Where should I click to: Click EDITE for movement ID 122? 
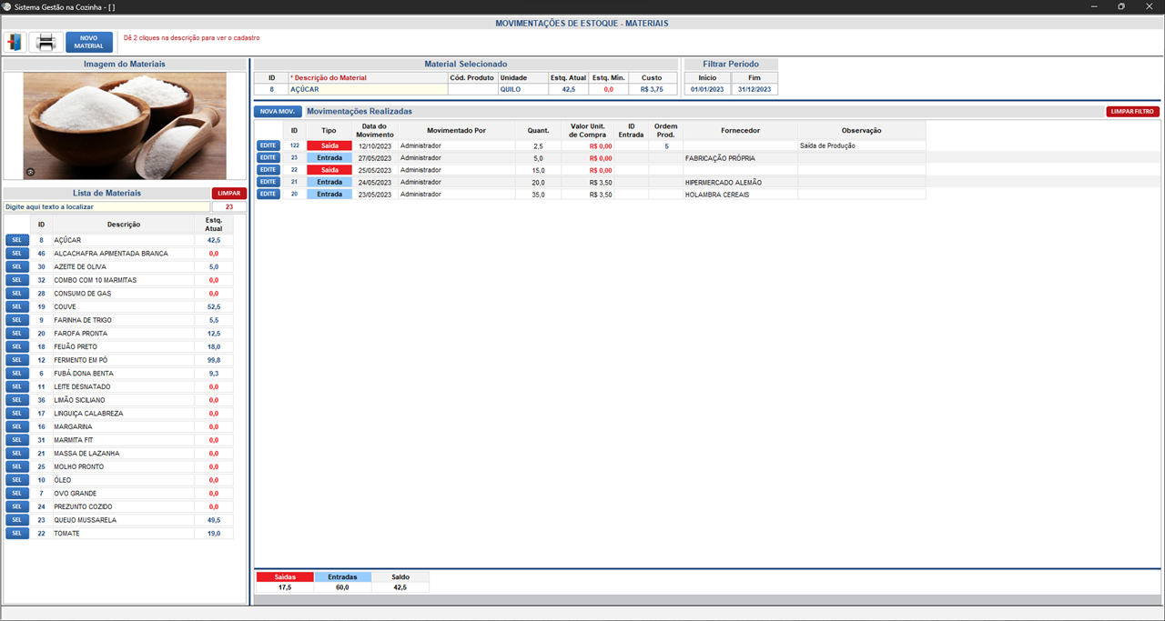(268, 145)
